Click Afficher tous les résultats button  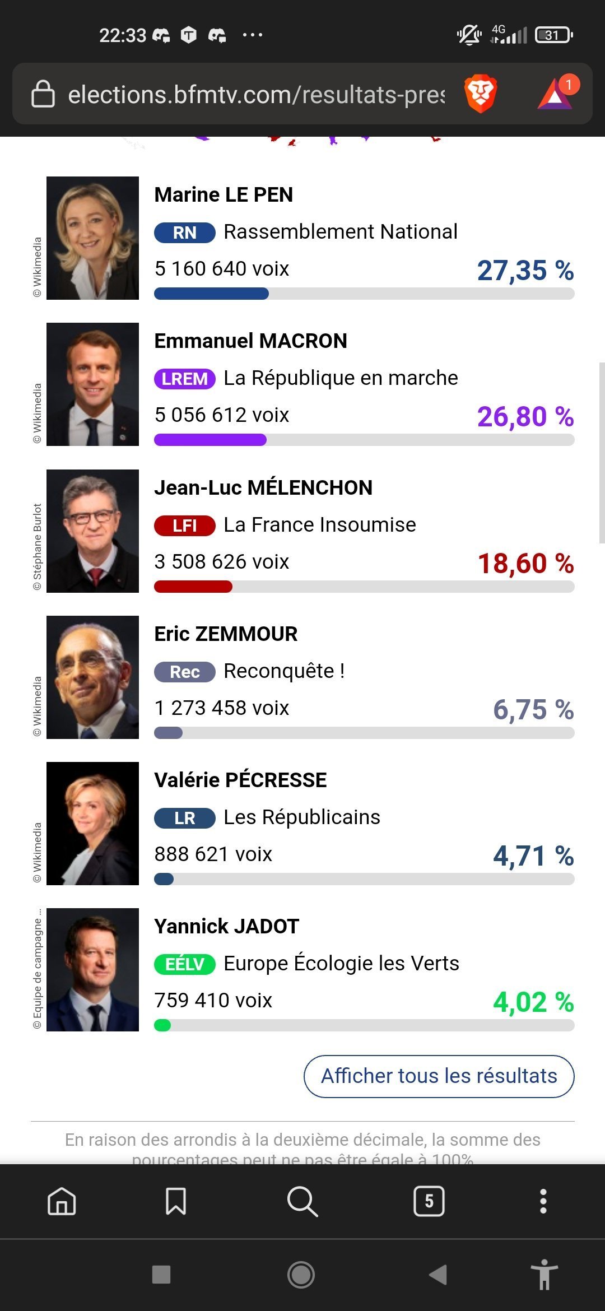[x=439, y=1076]
